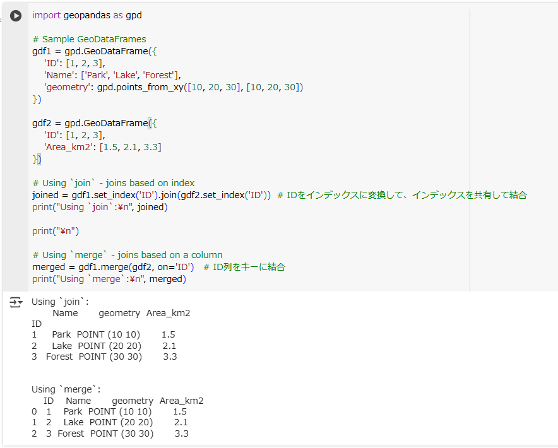Click the 'Using `join`:' output heading

(x=60, y=302)
